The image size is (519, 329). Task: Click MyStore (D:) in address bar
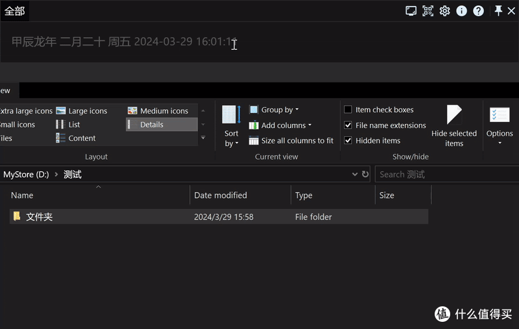tap(26, 175)
